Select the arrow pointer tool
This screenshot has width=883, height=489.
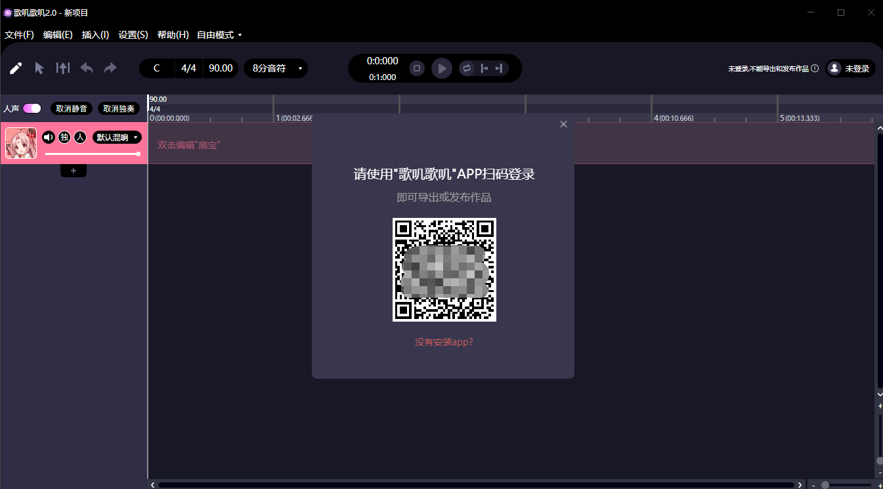[x=39, y=68]
